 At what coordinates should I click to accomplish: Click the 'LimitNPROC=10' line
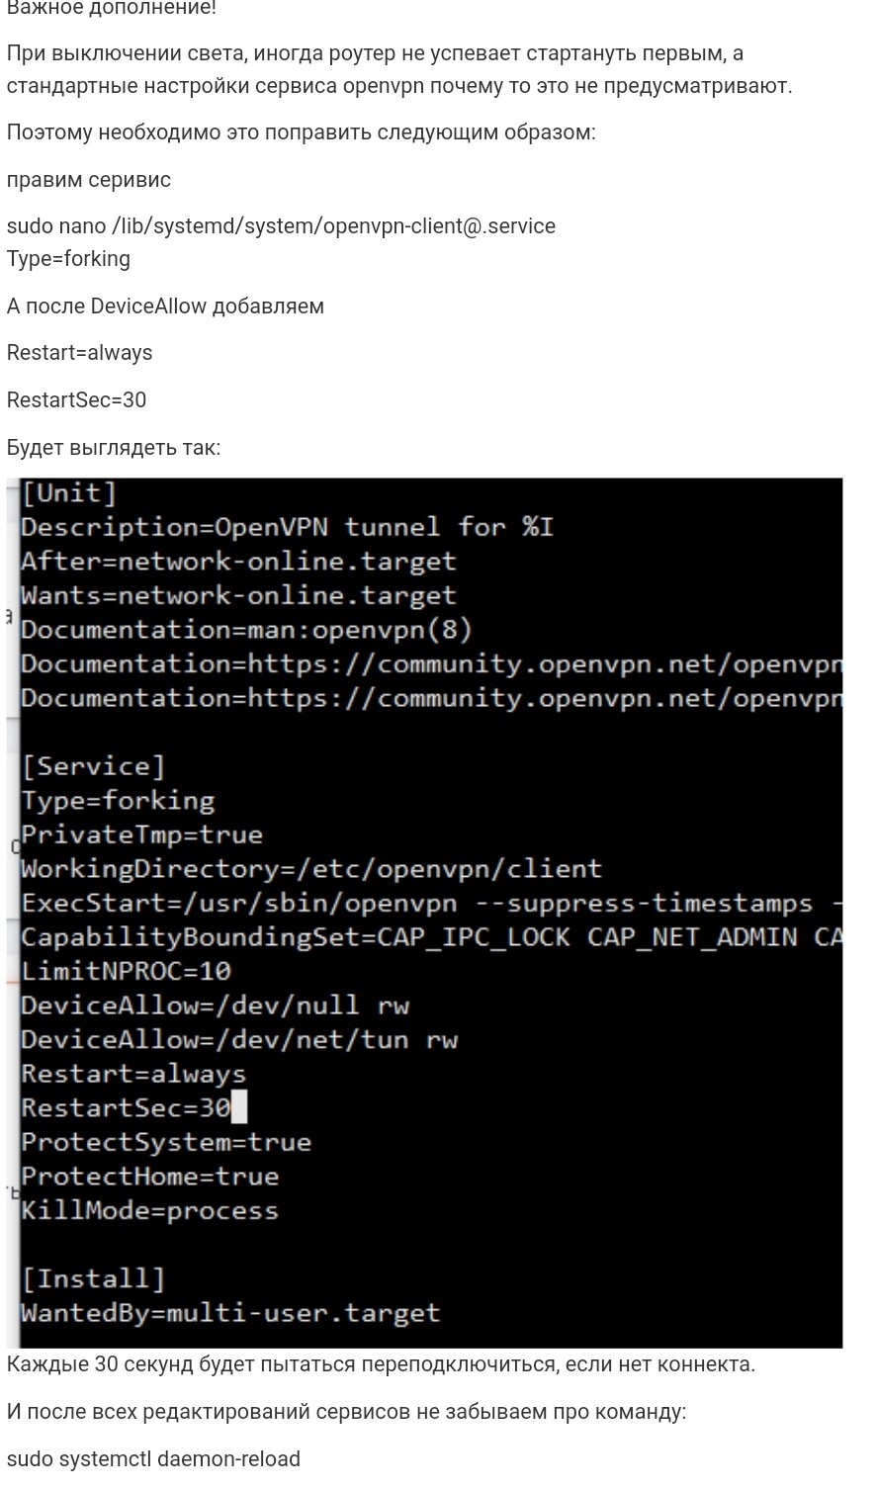(x=126, y=971)
